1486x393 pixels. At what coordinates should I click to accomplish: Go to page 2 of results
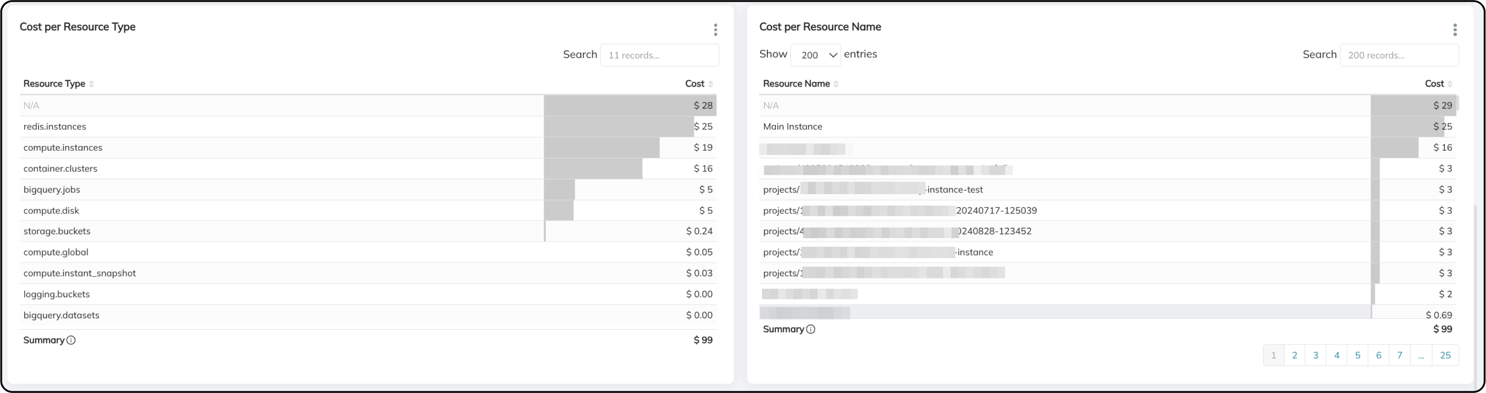pos(1295,355)
